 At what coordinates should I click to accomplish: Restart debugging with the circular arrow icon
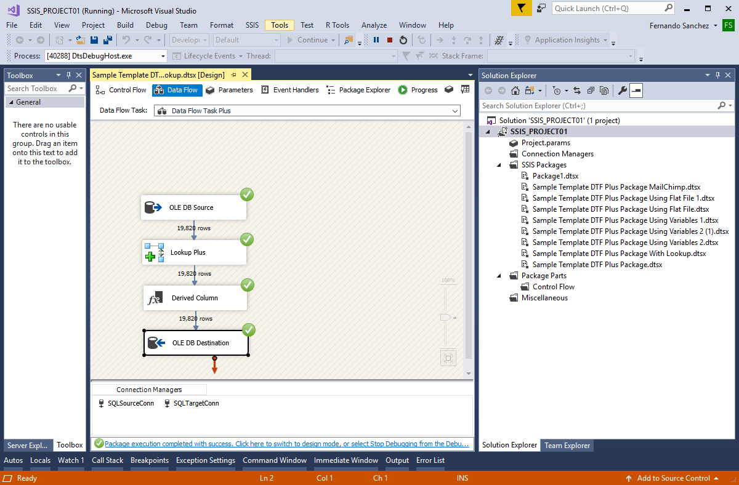point(403,40)
